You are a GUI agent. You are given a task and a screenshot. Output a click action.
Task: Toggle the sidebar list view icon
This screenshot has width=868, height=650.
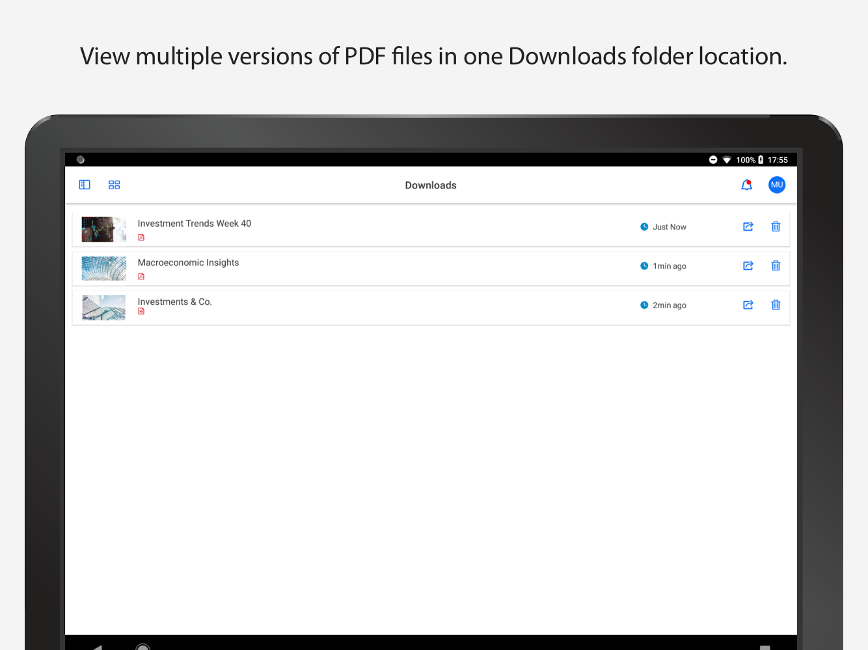click(x=85, y=185)
